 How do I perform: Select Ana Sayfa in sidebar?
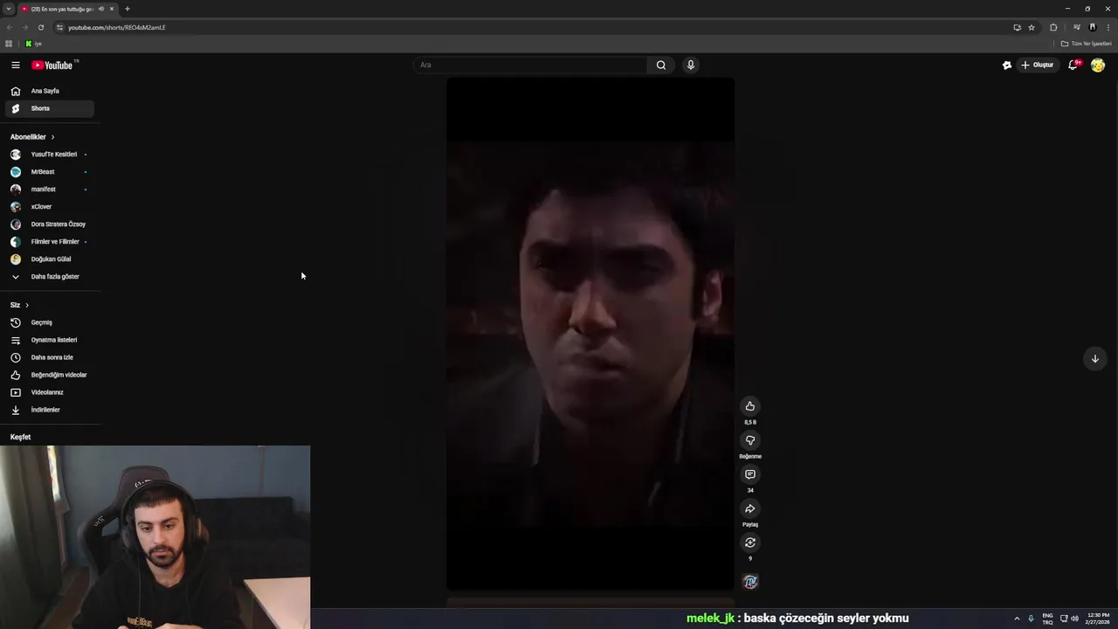[50, 91]
